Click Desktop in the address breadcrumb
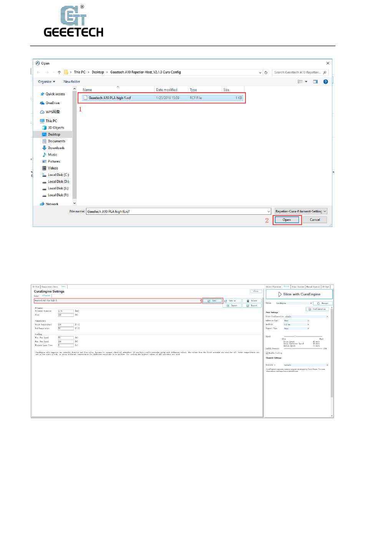 click(98, 72)
